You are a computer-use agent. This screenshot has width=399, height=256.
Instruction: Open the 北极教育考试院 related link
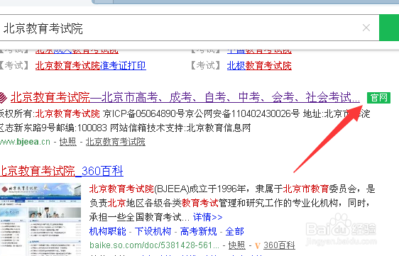[x=259, y=65]
